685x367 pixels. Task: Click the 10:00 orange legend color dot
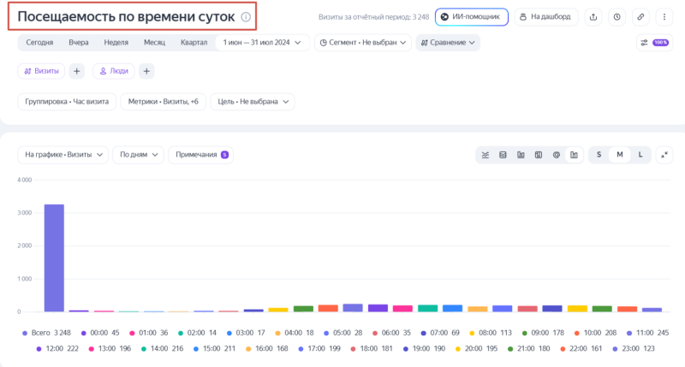click(576, 334)
